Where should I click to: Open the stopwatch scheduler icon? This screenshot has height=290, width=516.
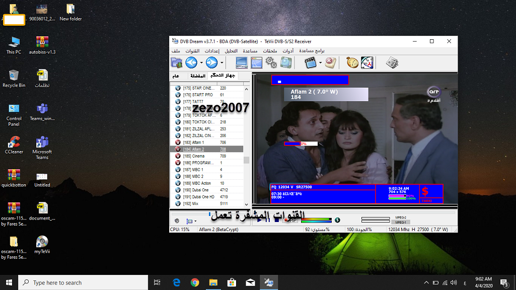pos(352,62)
